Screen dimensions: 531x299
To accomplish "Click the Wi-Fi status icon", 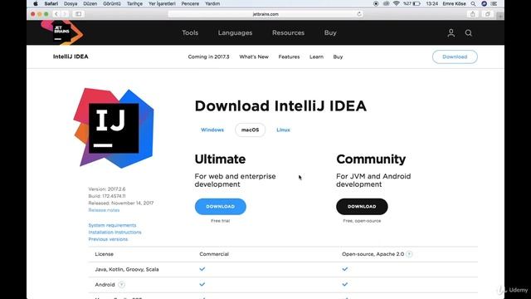I will click(x=397, y=3).
